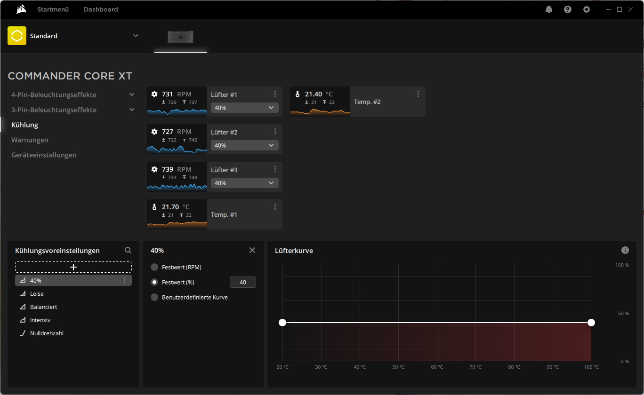Click the COMMANDER CORE XT heading

coord(70,76)
